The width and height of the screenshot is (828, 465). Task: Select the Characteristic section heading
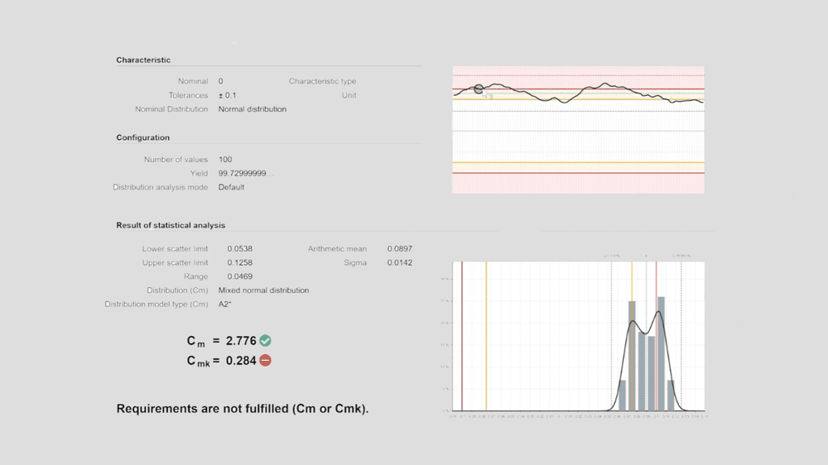143,60
